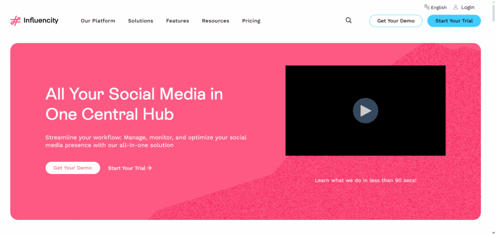Click the scrollbar up arrow
This screenshot has width=496, height=235.
pos(494,2)
